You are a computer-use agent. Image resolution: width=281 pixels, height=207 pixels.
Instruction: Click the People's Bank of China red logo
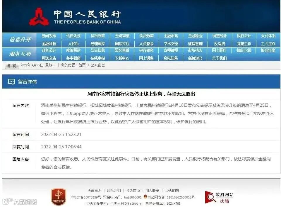pyautogui.click(x=39, y=16)
